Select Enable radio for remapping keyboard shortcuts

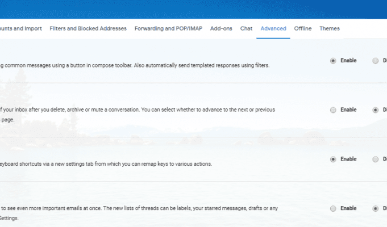click(x=333, y=159)
